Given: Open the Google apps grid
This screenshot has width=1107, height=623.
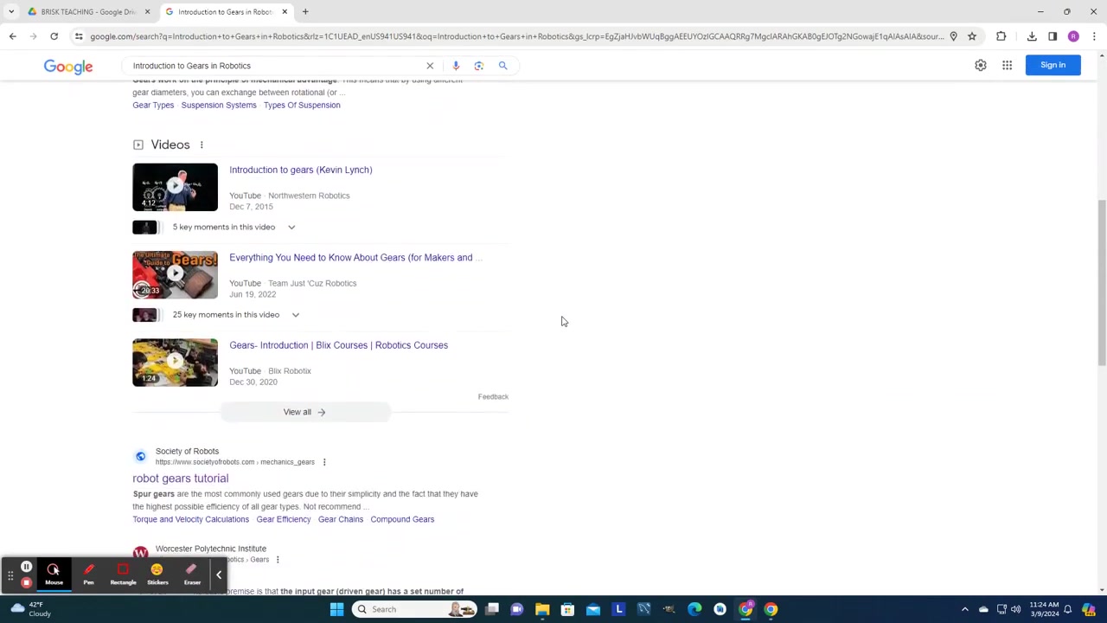Looking at the screenshot, I should [x=1008, y=66].
